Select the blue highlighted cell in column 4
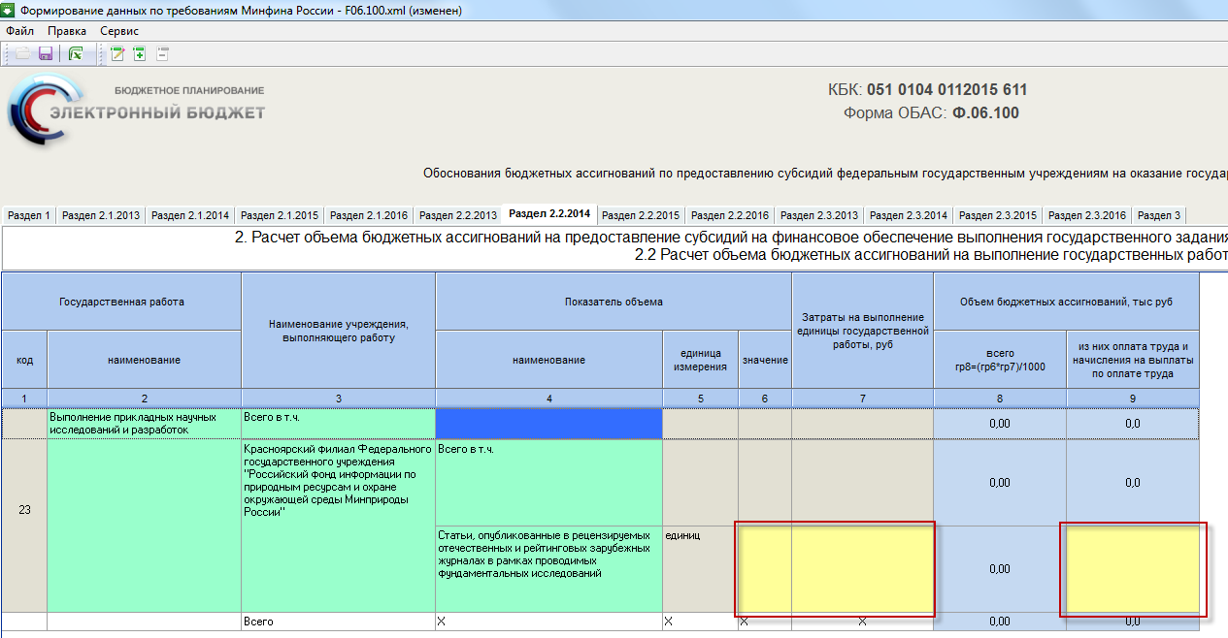 pyautogui.click(x=548, y=424)
